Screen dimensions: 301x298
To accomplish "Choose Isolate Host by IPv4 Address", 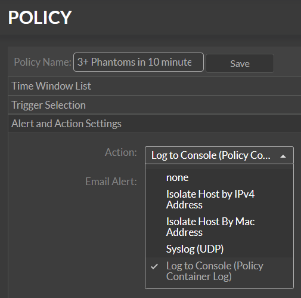I will (x=219, y=199).
